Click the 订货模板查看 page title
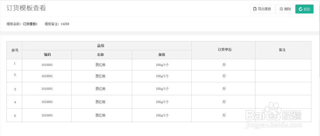 coord(26,8)
